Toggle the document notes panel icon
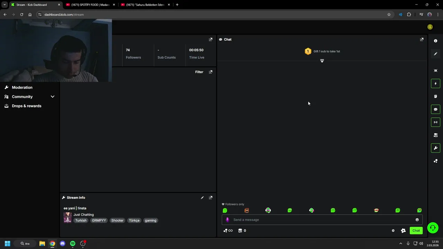This screenshot has width=443, height=249. (435, 96)
